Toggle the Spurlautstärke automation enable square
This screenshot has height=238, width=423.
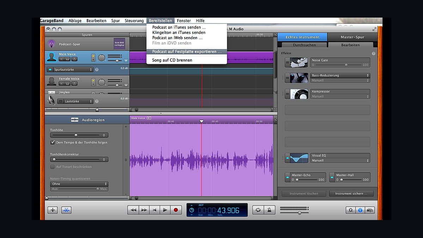point(50,70)
